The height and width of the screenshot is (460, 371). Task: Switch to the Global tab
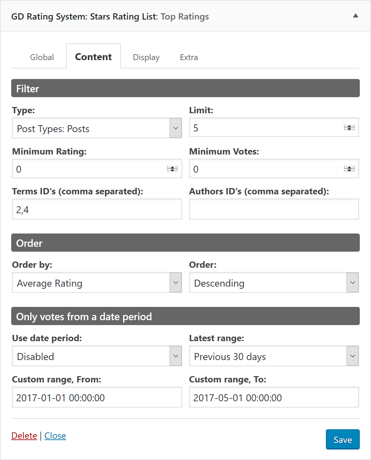42,57
